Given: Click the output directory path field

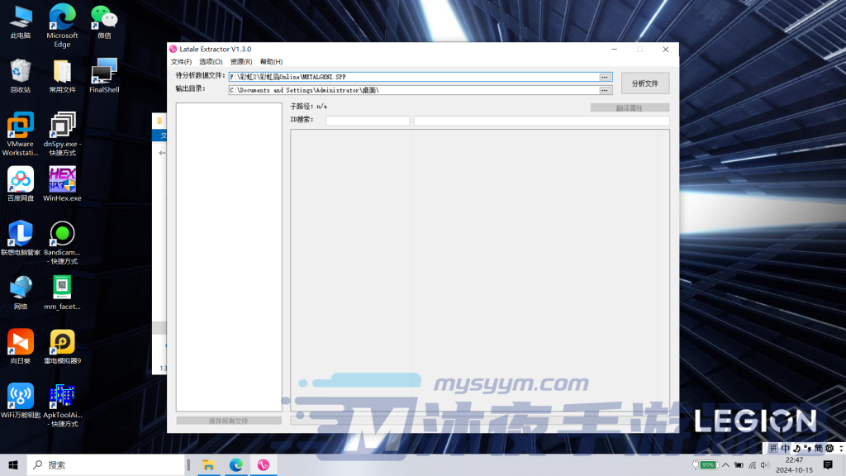Looking at the screenshot, I should pos(413,90).
